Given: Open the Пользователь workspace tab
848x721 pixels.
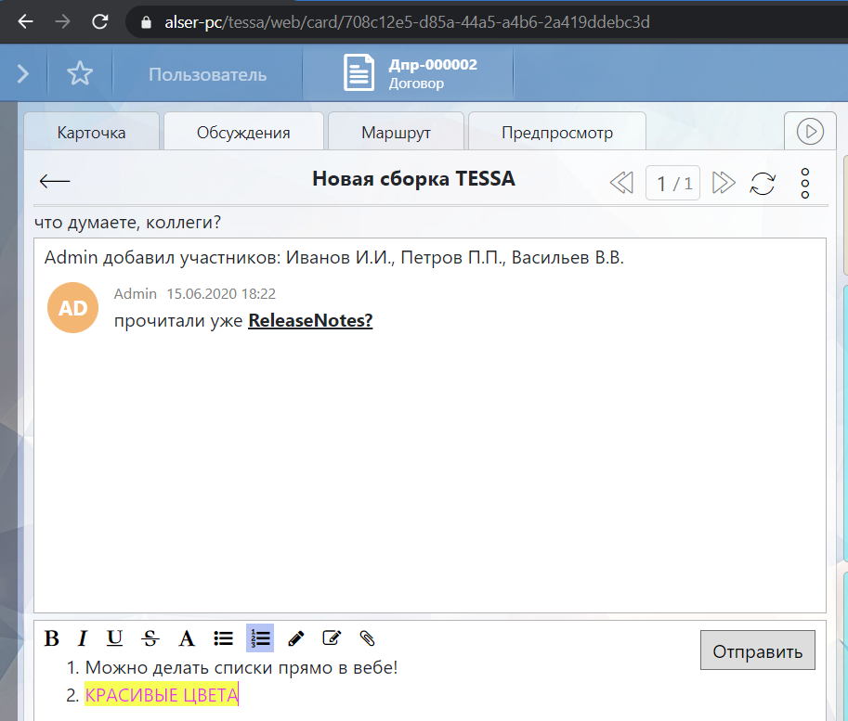Looking at the screenshot, I should 208,74.
